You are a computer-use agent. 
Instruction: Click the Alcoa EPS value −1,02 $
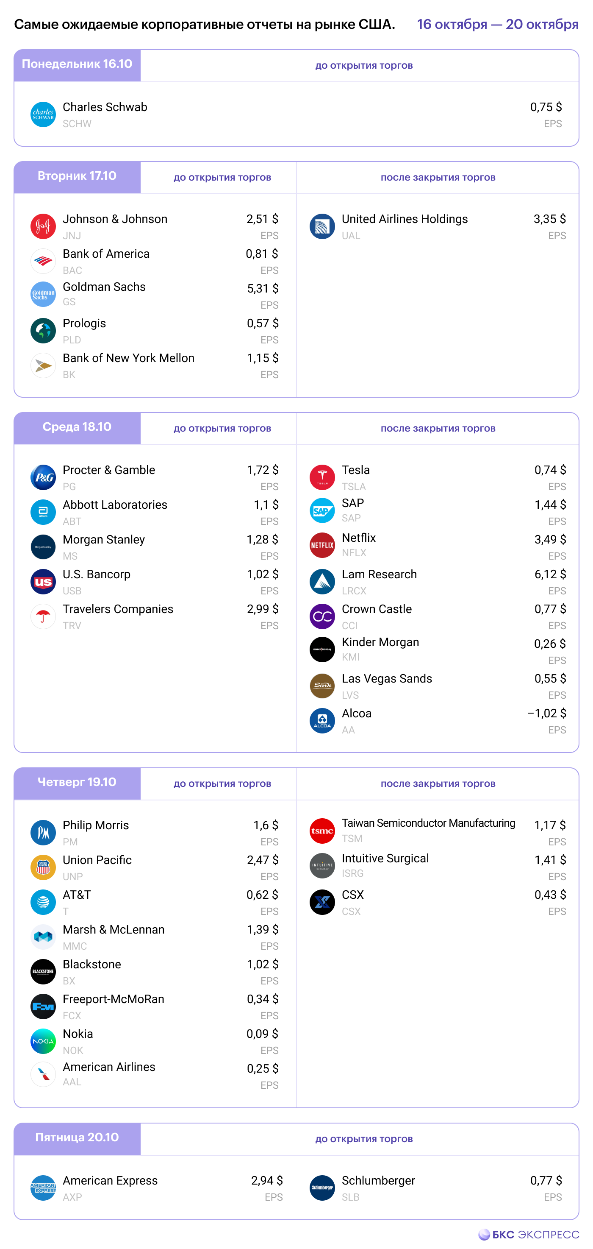[x=546, y=713]
